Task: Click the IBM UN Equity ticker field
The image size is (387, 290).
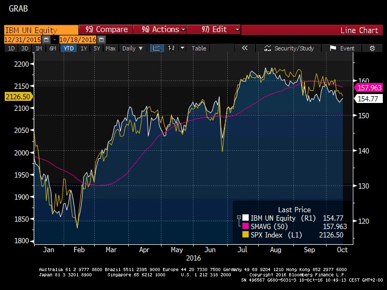Action: [x=39, y=30]
